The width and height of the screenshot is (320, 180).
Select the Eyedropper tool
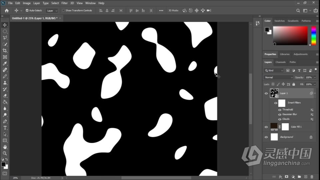click(5, 63)
